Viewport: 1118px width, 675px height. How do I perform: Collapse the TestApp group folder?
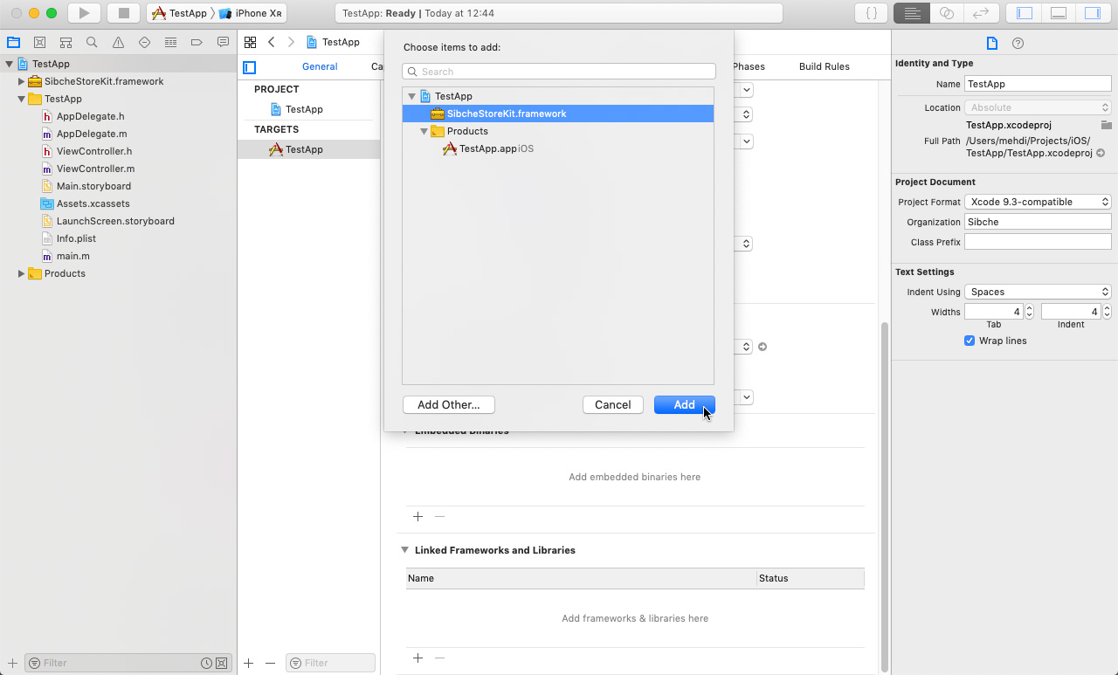click(21, 99)
